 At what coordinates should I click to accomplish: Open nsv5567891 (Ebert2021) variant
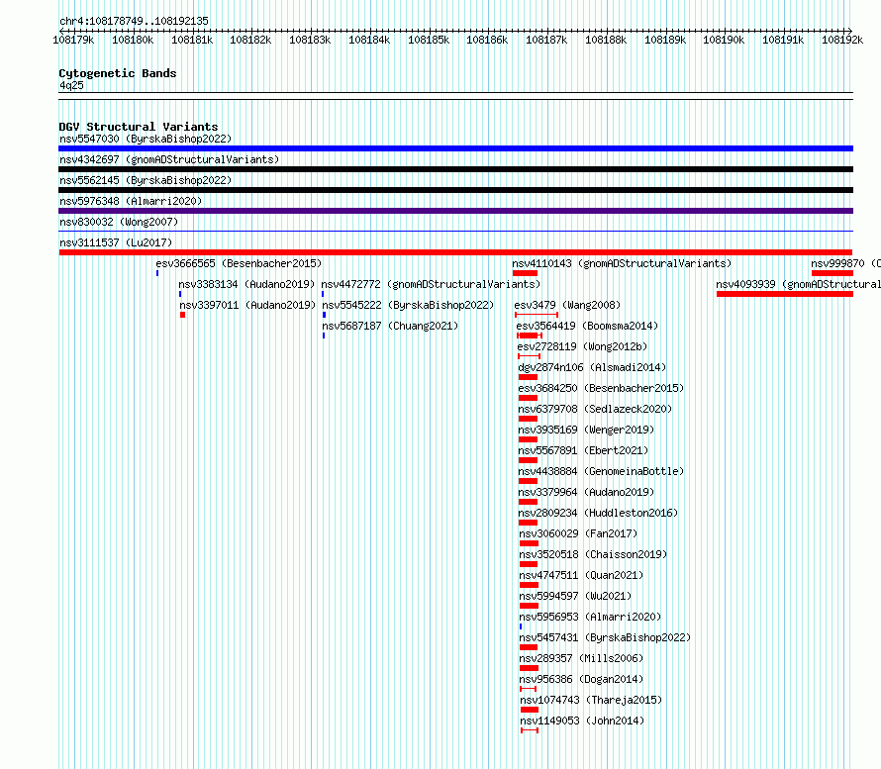click(583, 450)
